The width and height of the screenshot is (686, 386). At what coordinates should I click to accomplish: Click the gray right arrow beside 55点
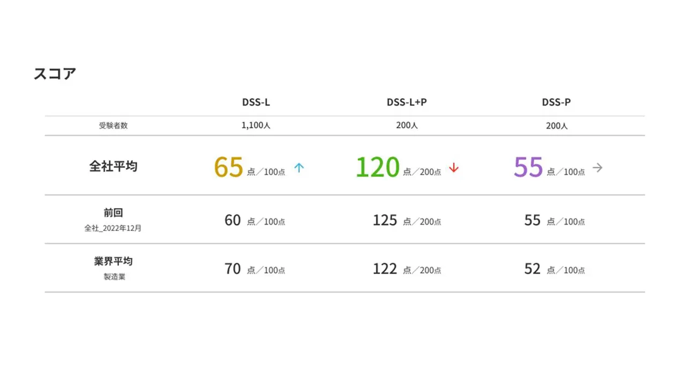tap(598, 168)
